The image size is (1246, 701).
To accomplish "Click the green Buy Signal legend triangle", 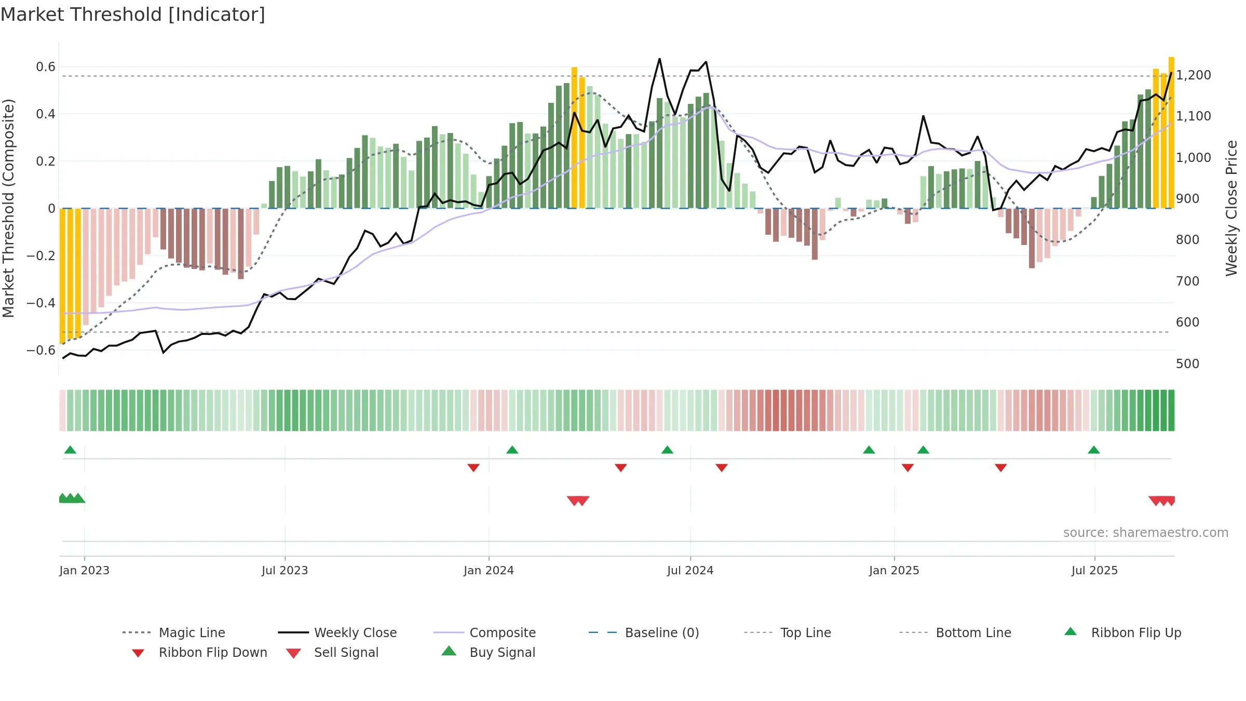I will [x=449, y=651].
